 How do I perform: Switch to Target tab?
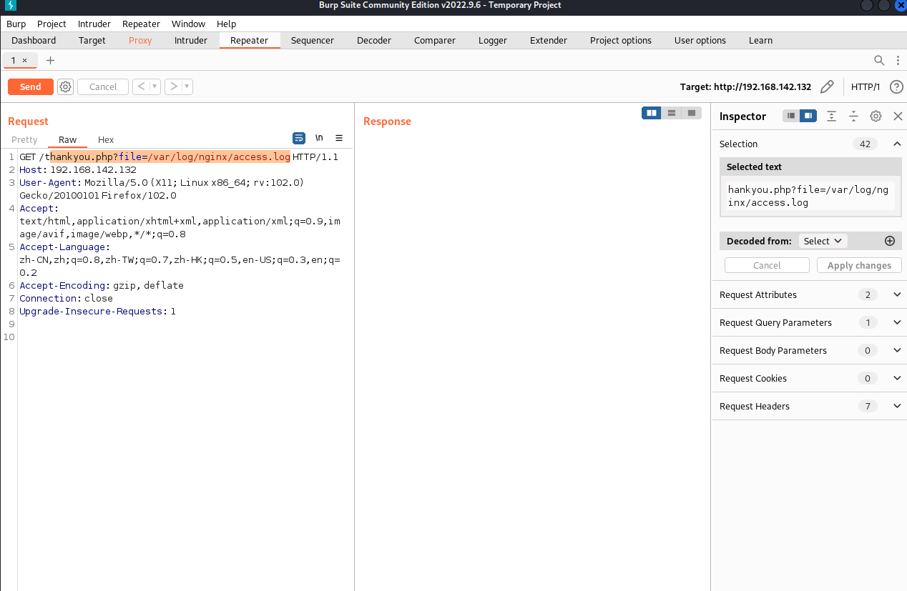[x=92, y=40]
